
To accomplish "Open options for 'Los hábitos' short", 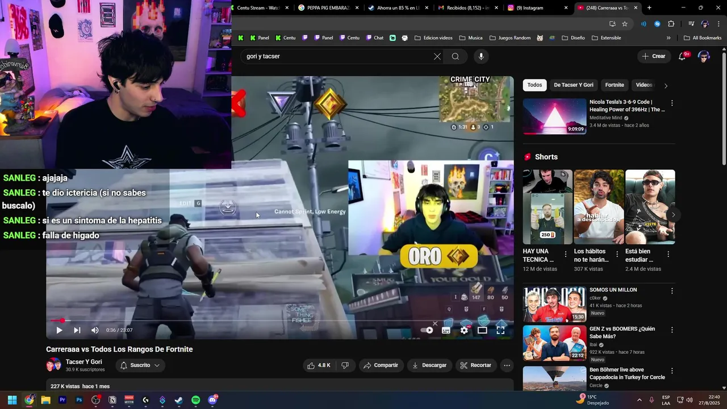I will pos(617,254).
